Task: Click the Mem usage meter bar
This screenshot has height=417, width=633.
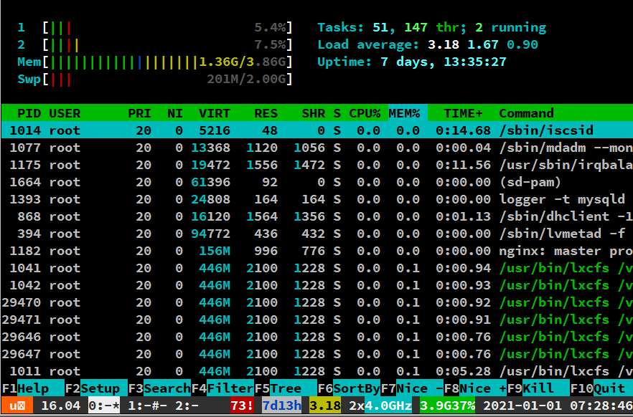Action: click(x=154, y=62)
